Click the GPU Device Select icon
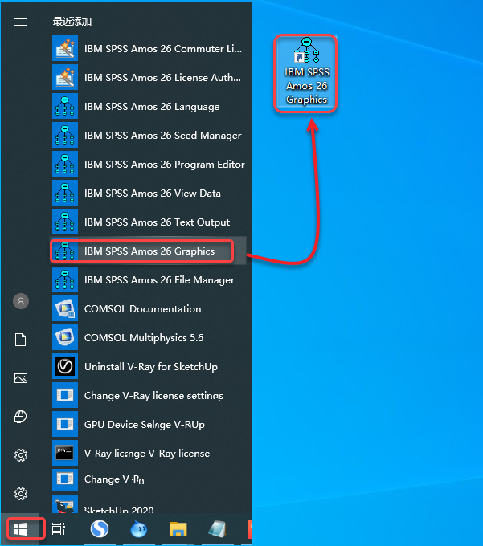This screenshot has height=546, width=483. [65, 424]
